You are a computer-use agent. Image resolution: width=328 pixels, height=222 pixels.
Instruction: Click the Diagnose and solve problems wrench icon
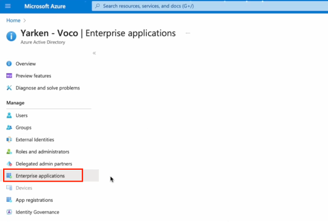pyautogui.click(x=9, y=88)
